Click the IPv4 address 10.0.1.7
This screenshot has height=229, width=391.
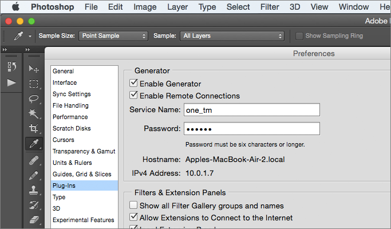click(199, 173)
